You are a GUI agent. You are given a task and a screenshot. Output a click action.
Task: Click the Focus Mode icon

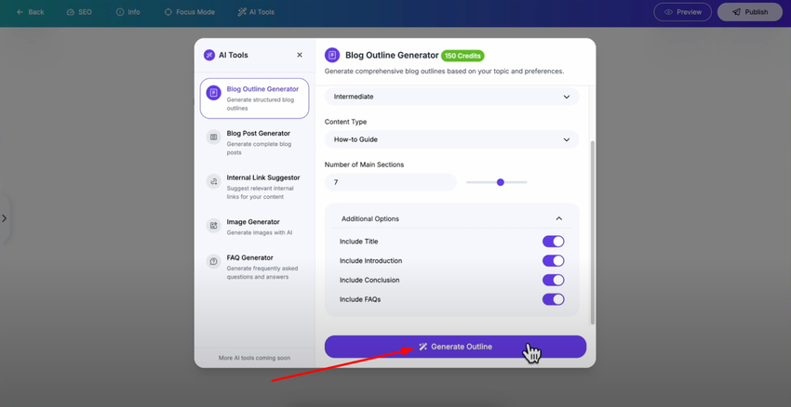[168, 12]
